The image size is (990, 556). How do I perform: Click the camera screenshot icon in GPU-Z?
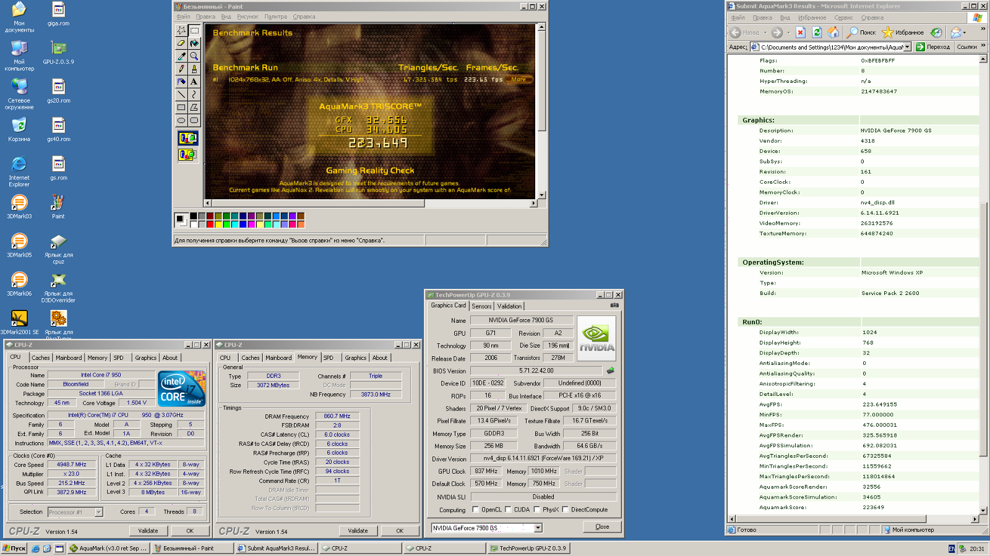[x=614, y=305]
